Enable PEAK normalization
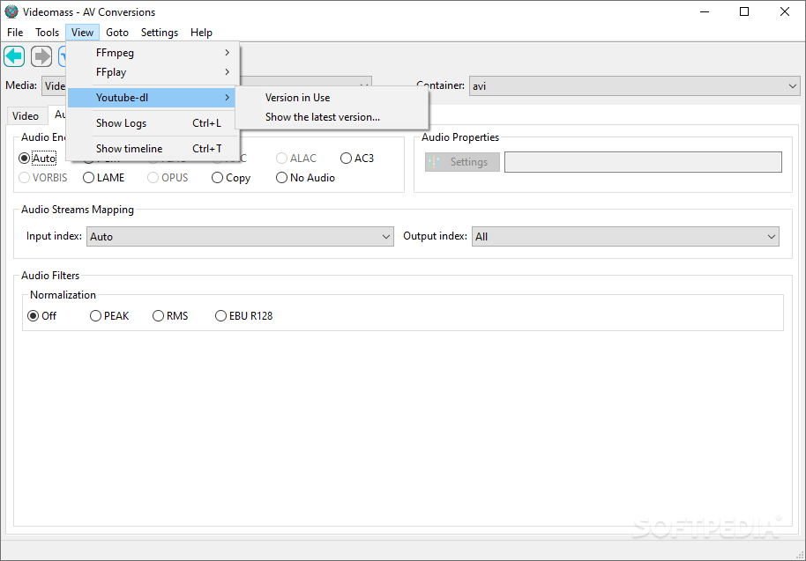806x561 pixels. point(109,315)
